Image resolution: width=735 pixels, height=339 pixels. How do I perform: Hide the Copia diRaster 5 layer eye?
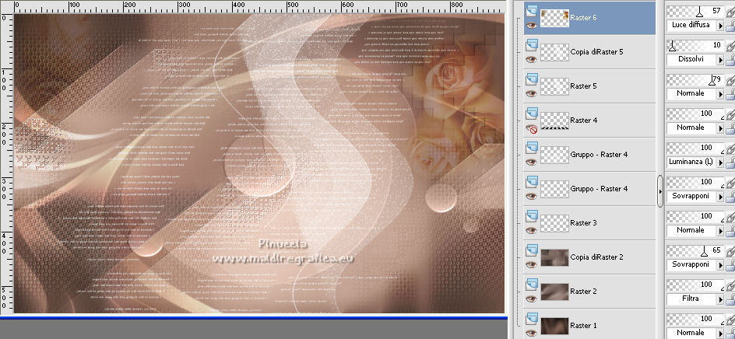[x=531, y=60]
